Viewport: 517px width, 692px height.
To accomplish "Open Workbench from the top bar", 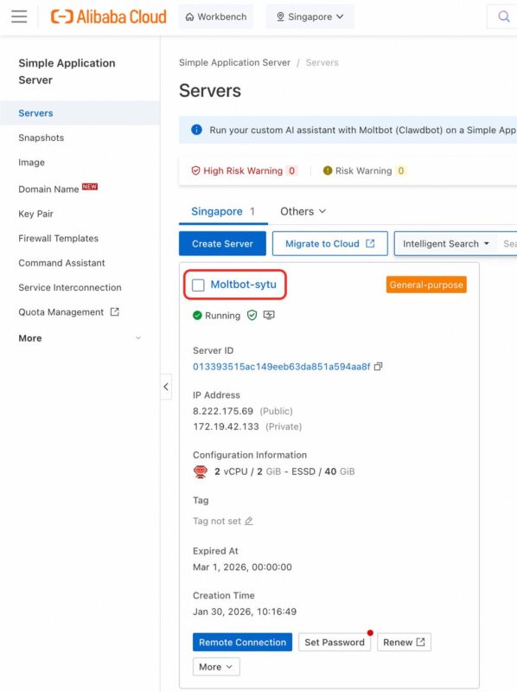I will 215,16.
